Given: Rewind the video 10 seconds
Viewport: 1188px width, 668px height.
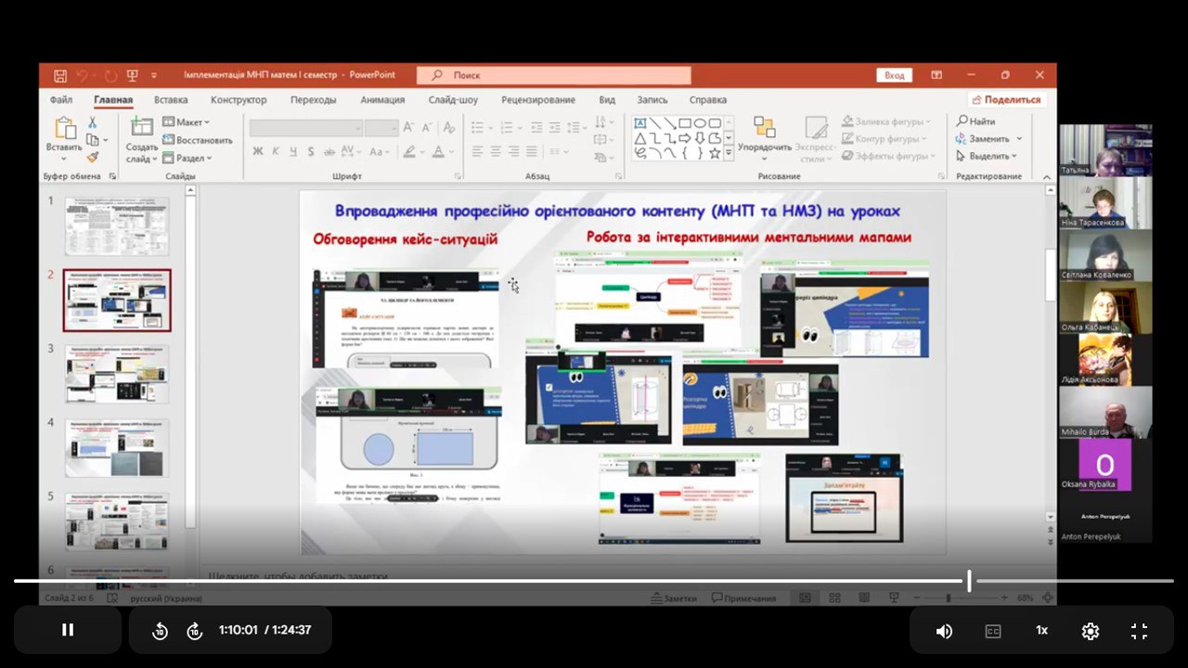Looking at the screenshot, I should point(160,631).
